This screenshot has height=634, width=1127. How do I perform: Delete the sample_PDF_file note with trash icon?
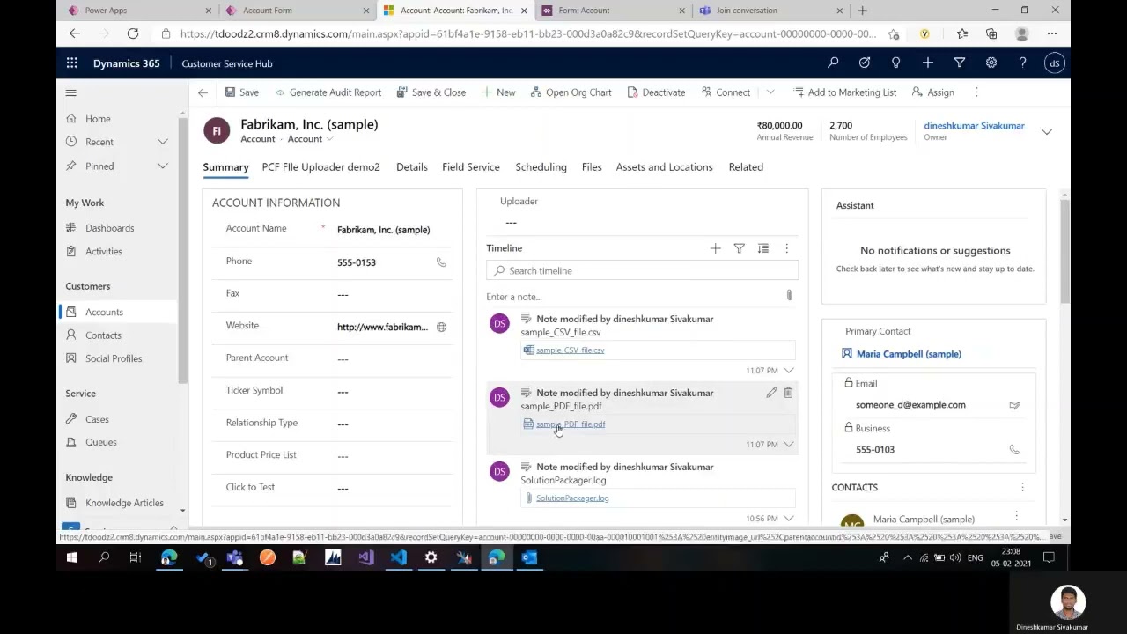pos(788,393)
